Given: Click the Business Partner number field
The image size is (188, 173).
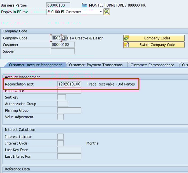Looking at the screenshot, I should click(58, 5).
